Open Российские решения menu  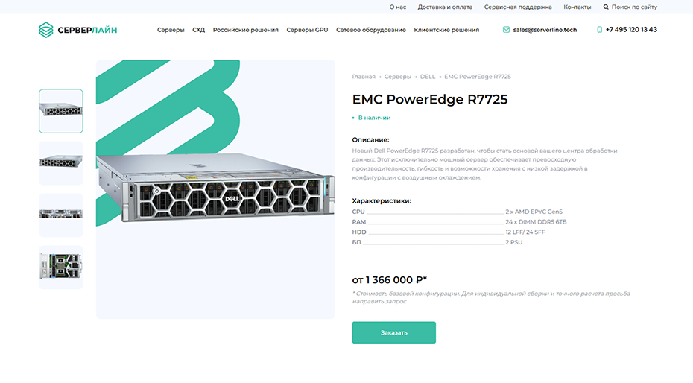[x=246, y=30]
